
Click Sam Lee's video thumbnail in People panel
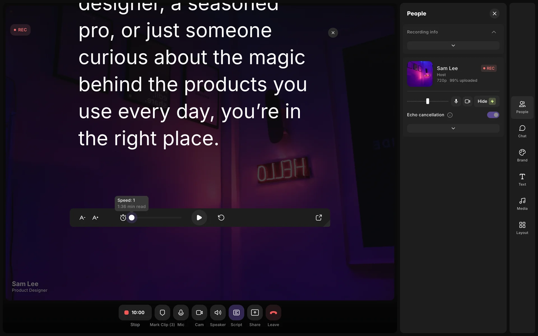[419, 74]
